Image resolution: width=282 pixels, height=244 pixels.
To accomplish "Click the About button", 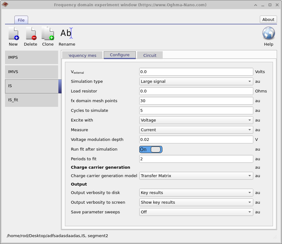I will pyautogui.click(x=268, y=19).
